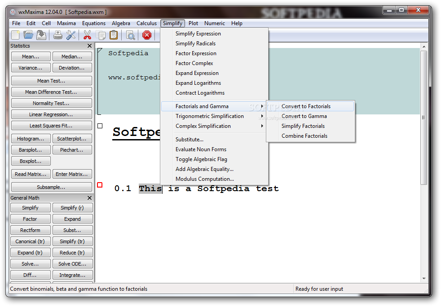Click the scrollbar up arrow
The height and width of the screenshot is (306, 441).
(424, 46)
